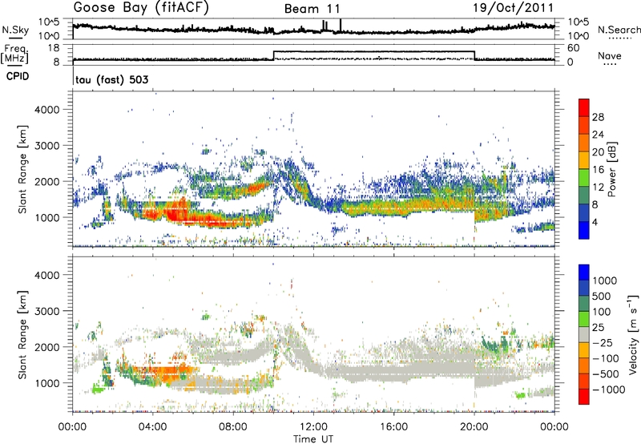Click the sky noise trace line
Viewport: 641px width, 444px height.
[x=313, y=29]
